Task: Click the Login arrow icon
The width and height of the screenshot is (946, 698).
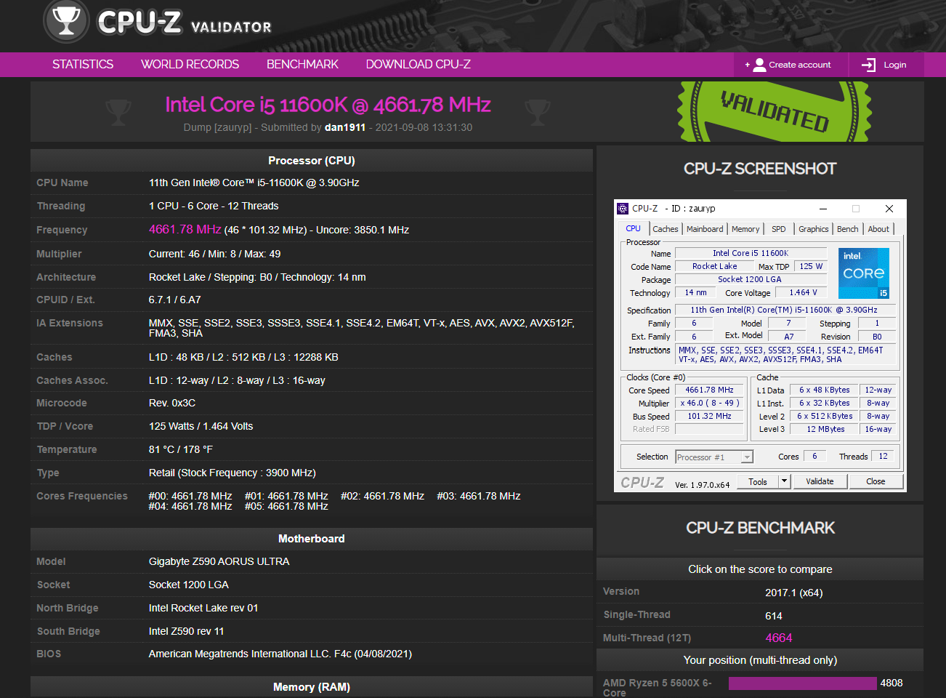Action: tap(868, 65)
